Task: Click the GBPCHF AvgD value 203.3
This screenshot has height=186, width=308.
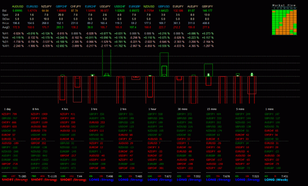Action: point(60,27)
